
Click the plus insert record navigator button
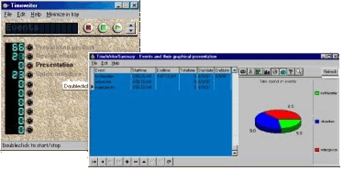(x=127, y=162)
